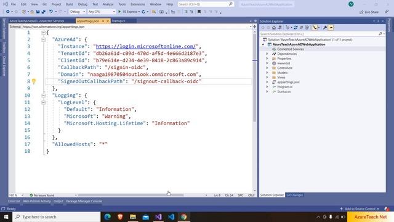Click the Save icon in the toolbar
Viewport: 394px width, 222px height.
tap(38, 12)
